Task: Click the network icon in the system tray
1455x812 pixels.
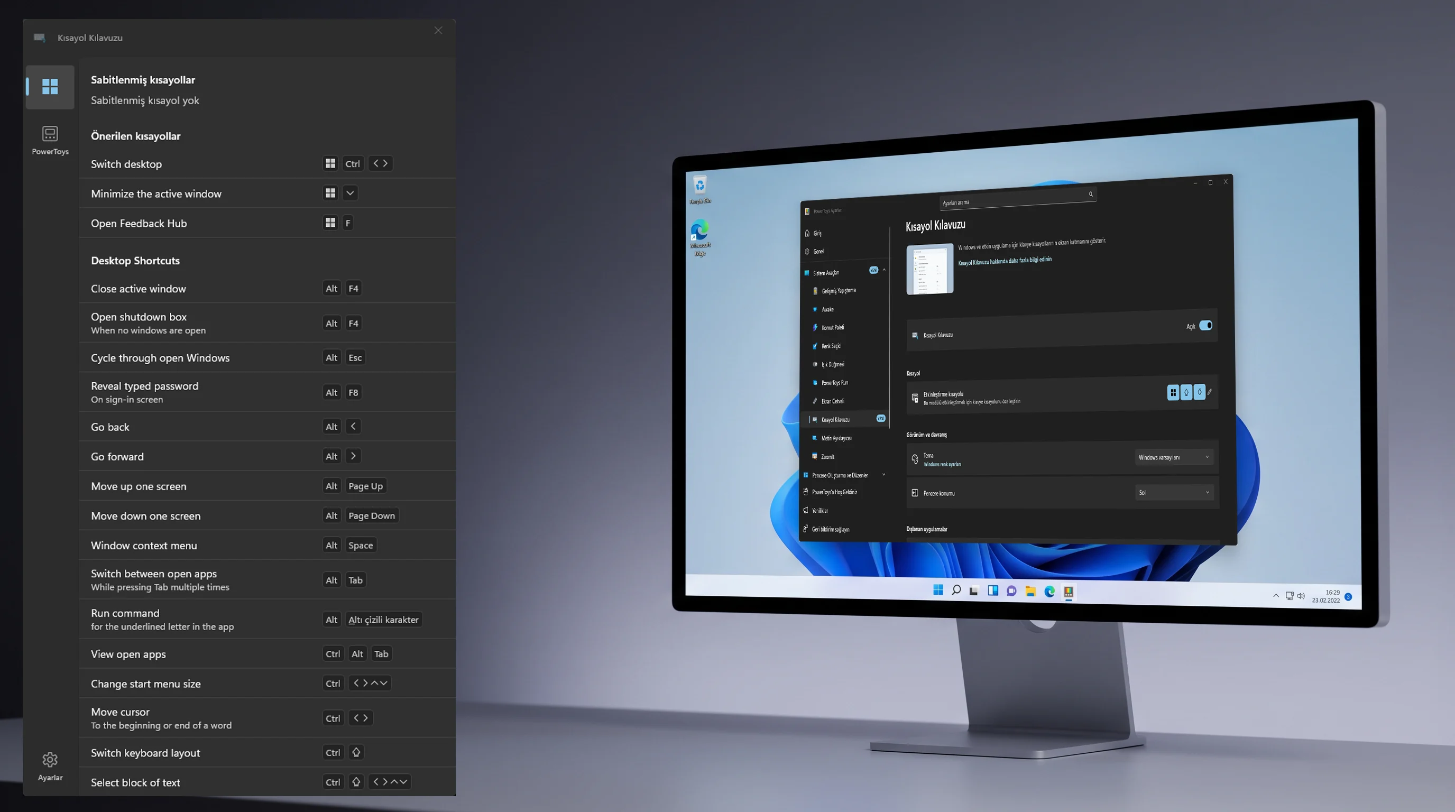Action: [x=1290, y=596]
